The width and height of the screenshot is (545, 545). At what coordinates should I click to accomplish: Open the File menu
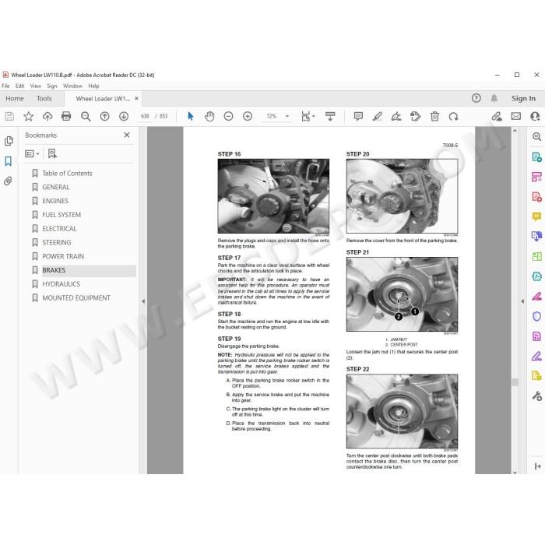6,86
